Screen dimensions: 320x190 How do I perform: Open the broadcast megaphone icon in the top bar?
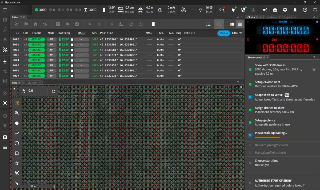(x=265, y=10)
